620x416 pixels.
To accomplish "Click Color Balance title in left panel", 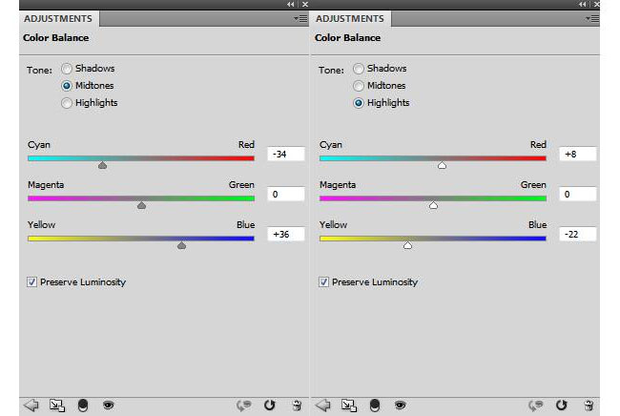I will click(55, 38).
